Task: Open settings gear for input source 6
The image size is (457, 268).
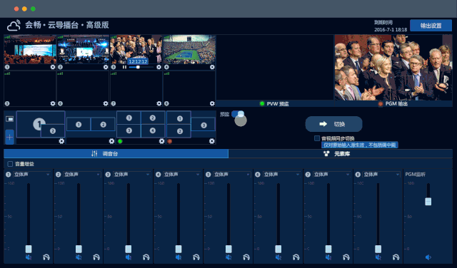Action: [x=106, y=103]
